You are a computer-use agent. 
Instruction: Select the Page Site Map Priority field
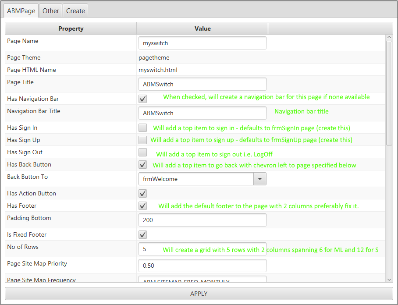[202, 266]
